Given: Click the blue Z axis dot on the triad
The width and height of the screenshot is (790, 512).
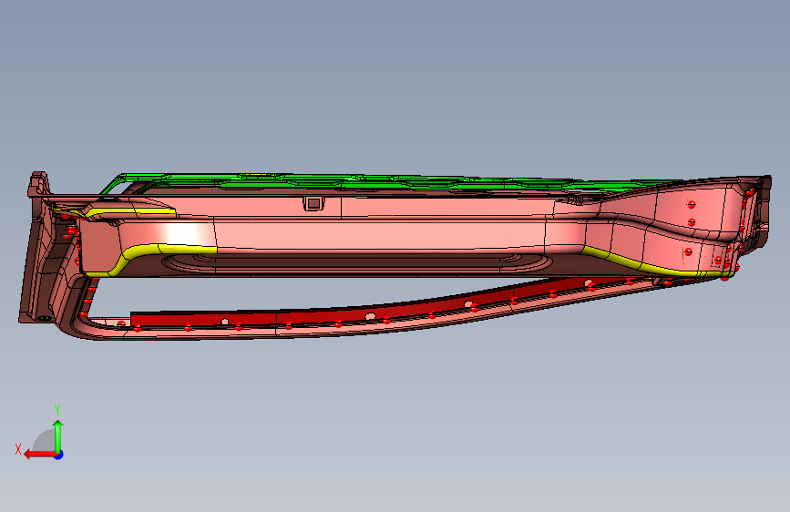Looking at the screenshot, I should 59,455.
